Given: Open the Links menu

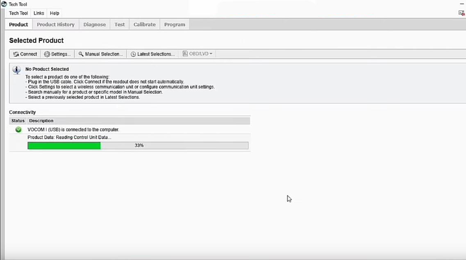Looking at the screenshot, I should 39,13.
